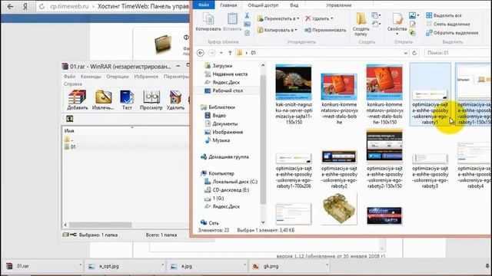Click the WinRAR Добавить (Add) icon

tap(77, 100)
